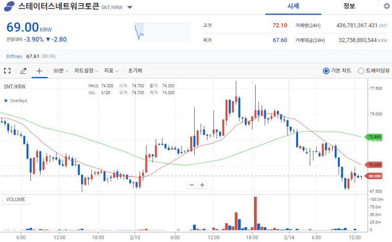The height and width of the screenshot is (242, 392).
Task: Switch to the 정보 tab
Action: tap(349, 6)
